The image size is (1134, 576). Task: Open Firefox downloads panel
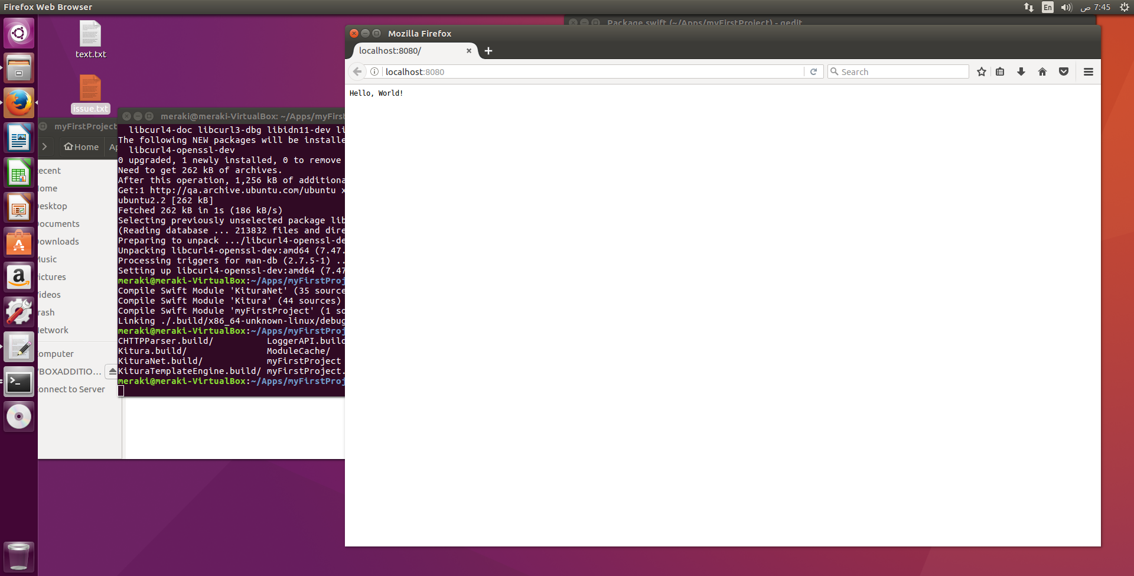coord(1021,71)
